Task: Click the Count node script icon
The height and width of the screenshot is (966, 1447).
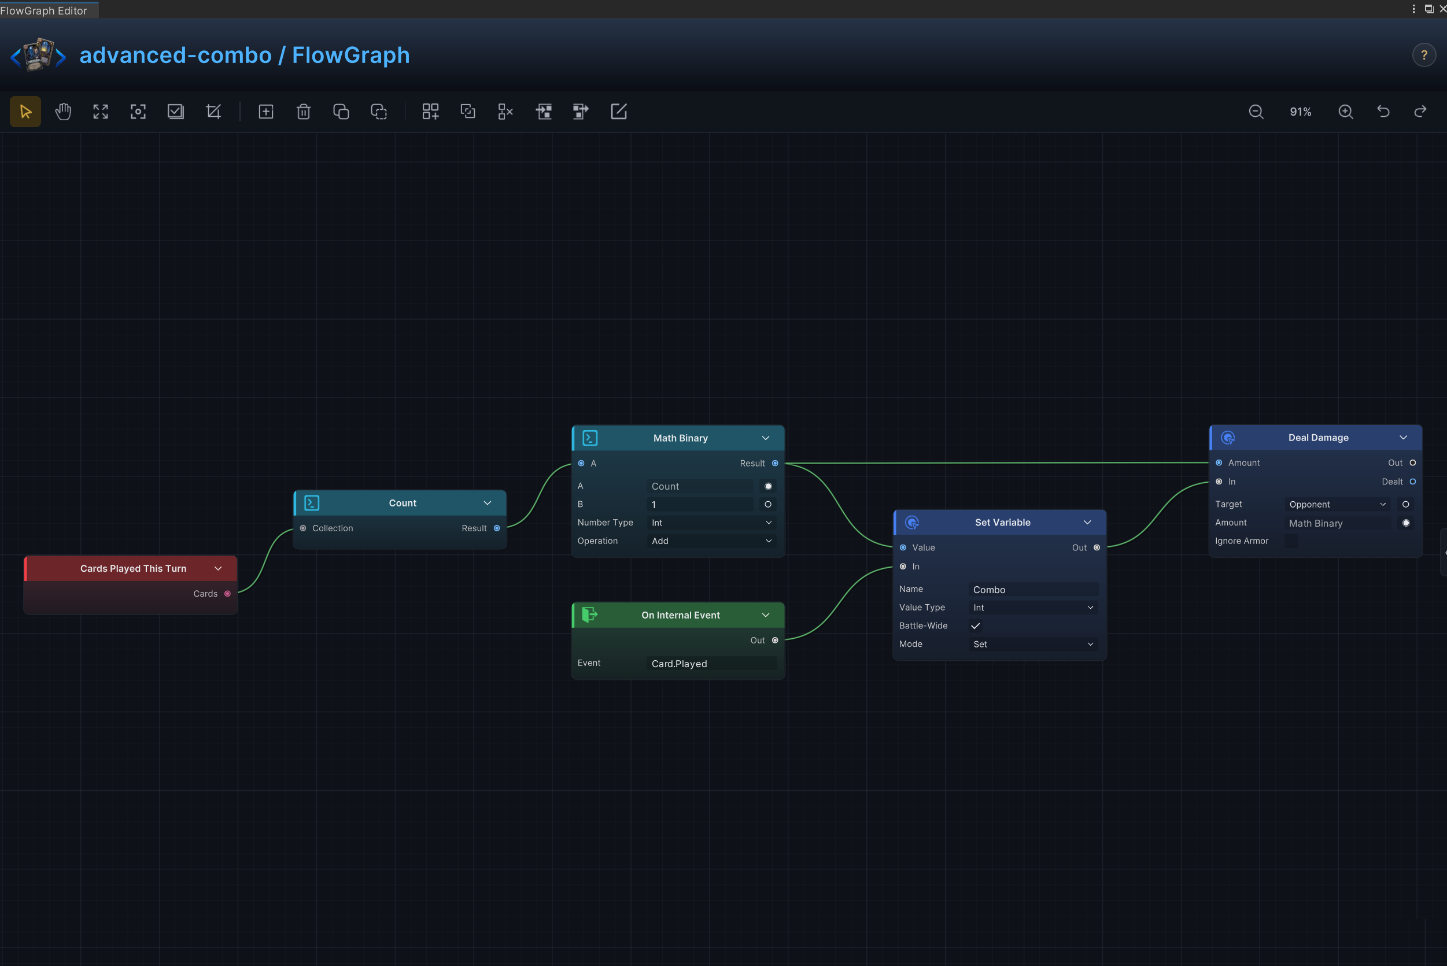Action: [x=312, y=504]
